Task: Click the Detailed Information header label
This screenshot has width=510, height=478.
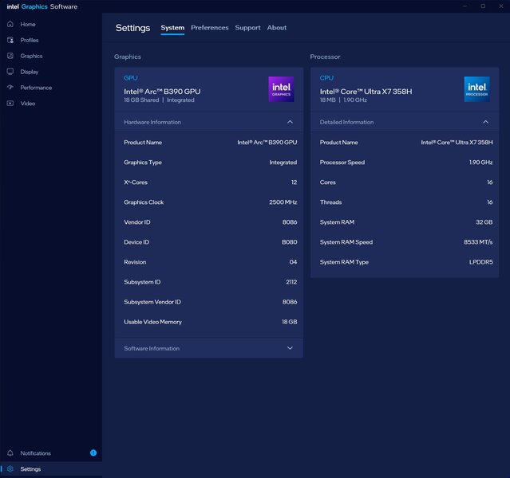Action: [x=346, y=122]
